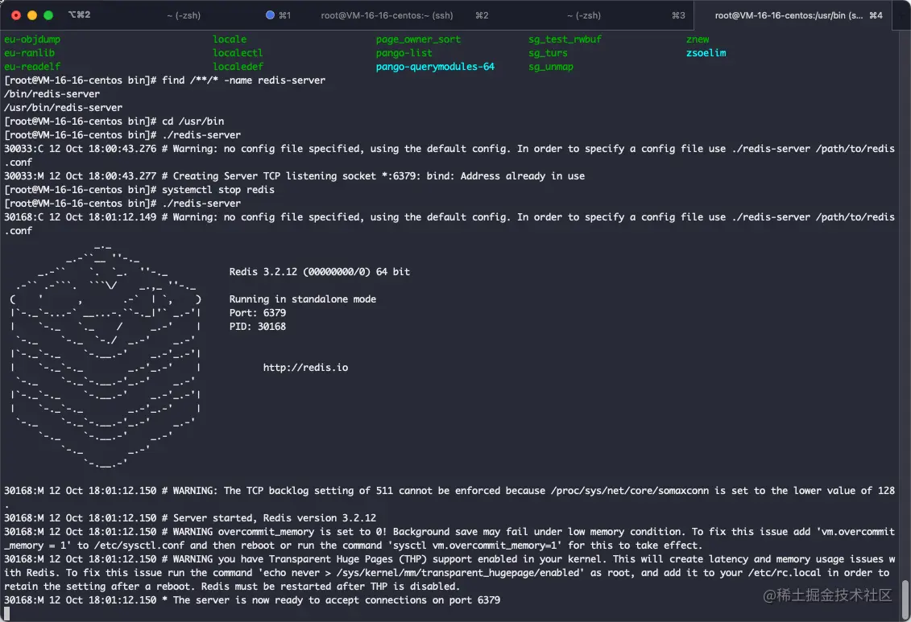Click 'Running in standalone mode' text
Screen dimensions: 911x622
pos(303,299)
